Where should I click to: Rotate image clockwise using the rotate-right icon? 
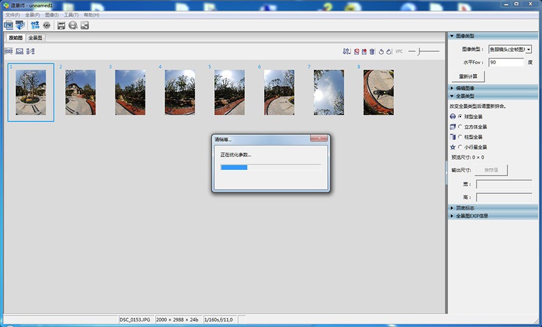[x=388, y=51]
